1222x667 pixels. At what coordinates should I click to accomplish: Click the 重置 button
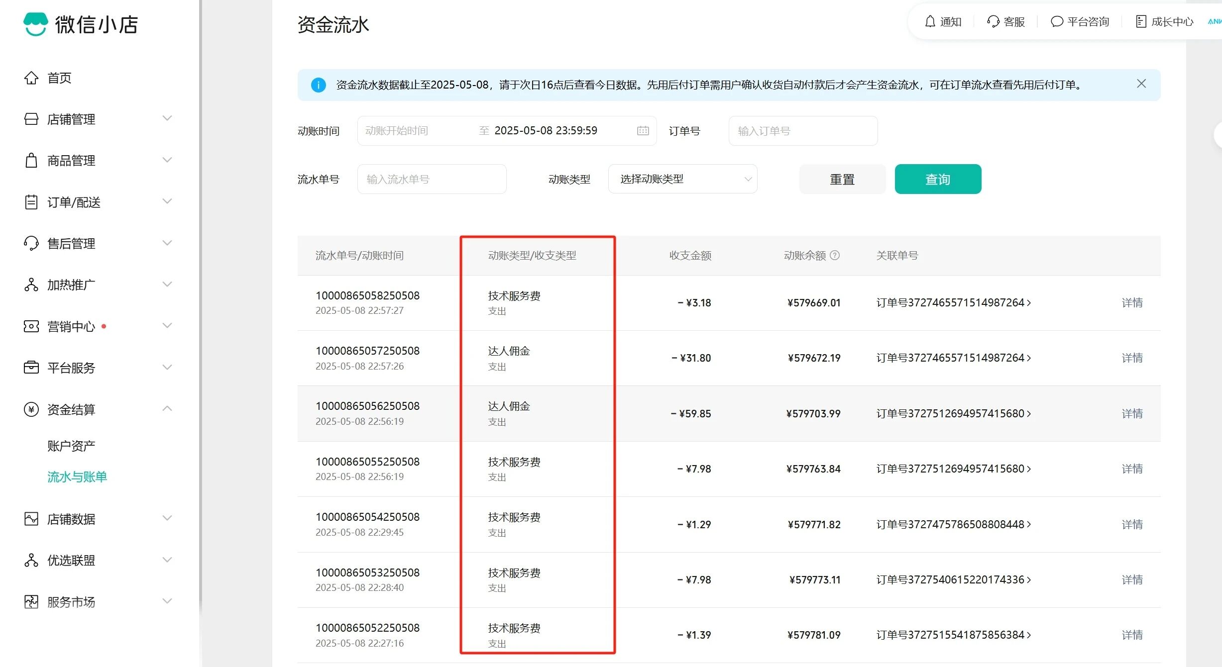click(x=842, y=179)
